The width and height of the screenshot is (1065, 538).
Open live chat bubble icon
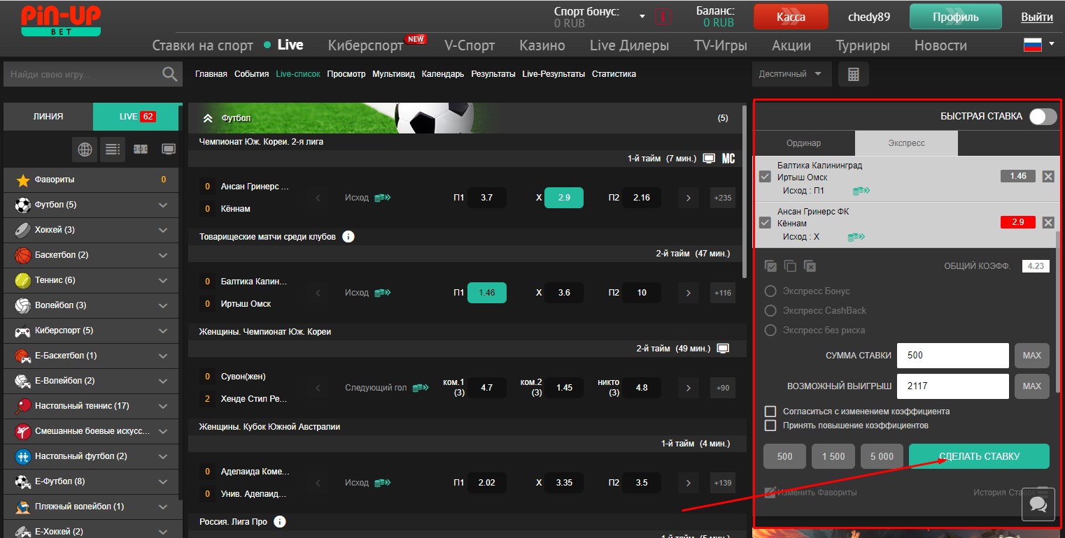coord(1038,504)
